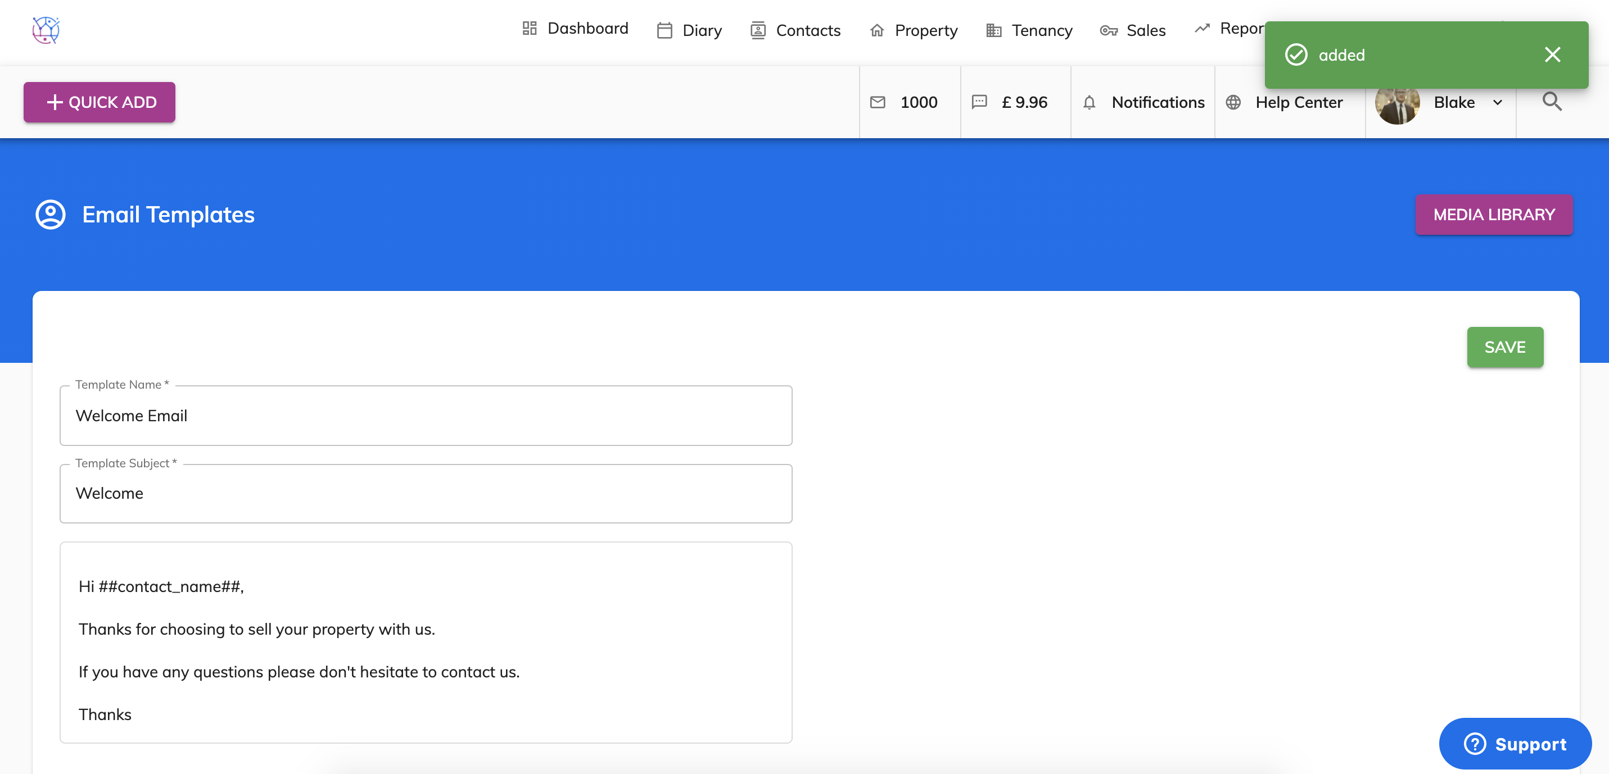
Task: Open the Tenancy menu
Action: (1029, 30)
